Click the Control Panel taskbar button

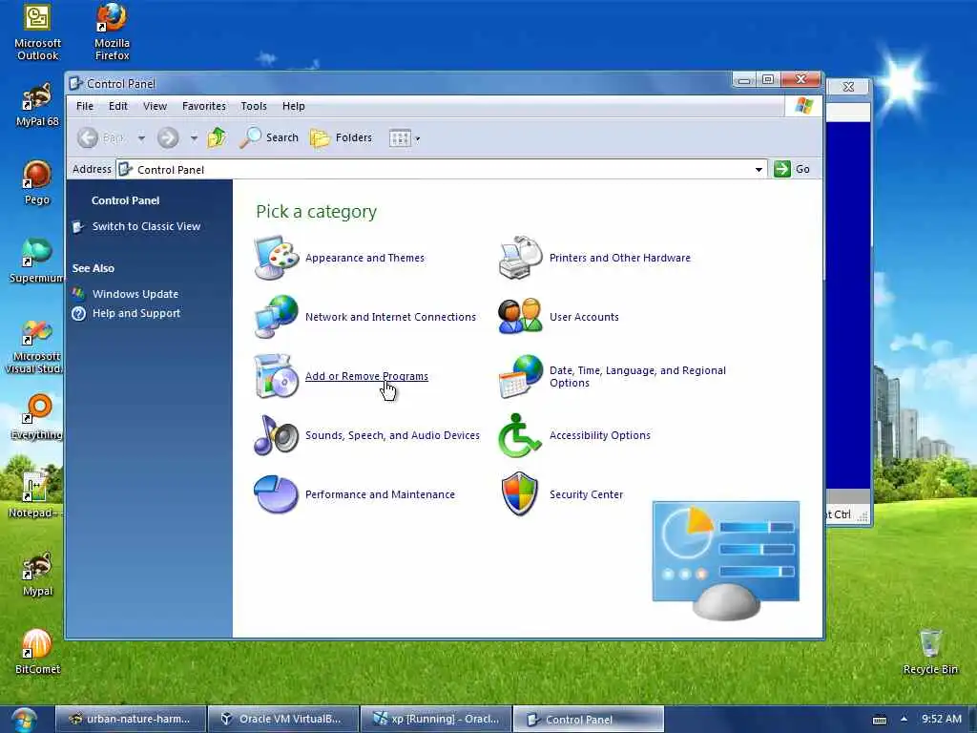tap(589, 720)
